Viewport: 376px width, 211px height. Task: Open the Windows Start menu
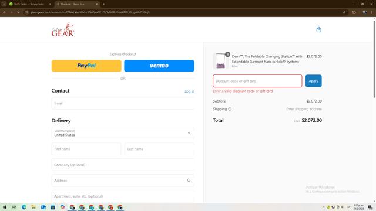click(5, 207)
